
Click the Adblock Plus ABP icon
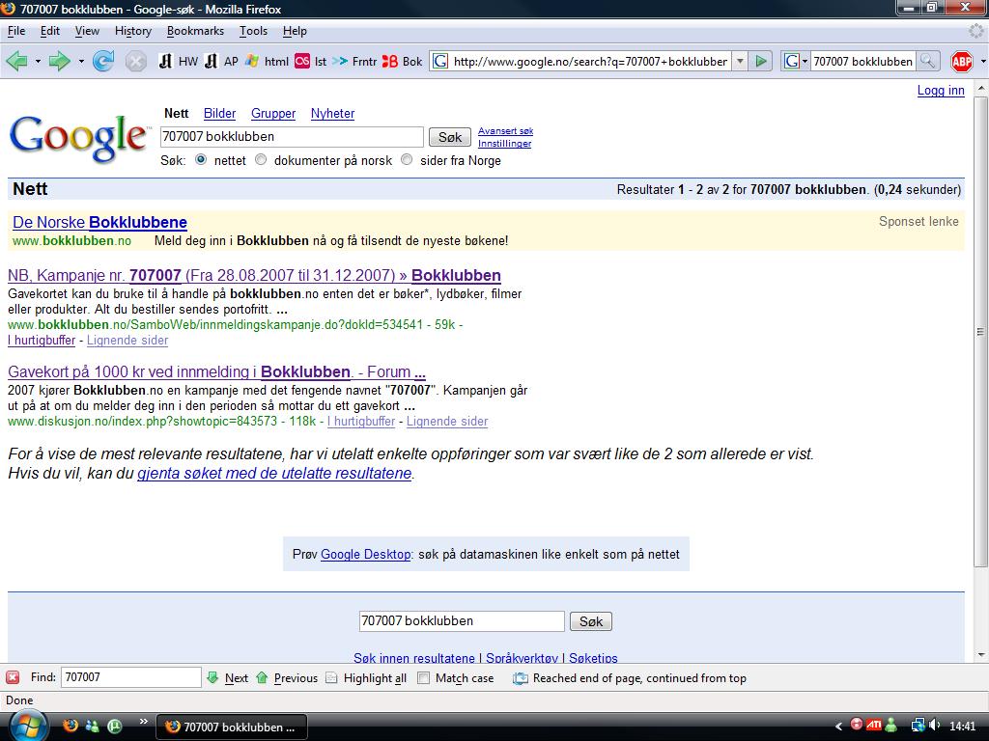pos(962,61)
